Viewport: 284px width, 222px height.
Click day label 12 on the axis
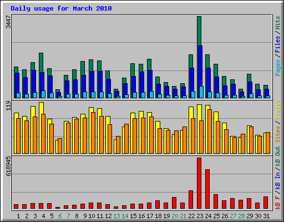[108, 216]
